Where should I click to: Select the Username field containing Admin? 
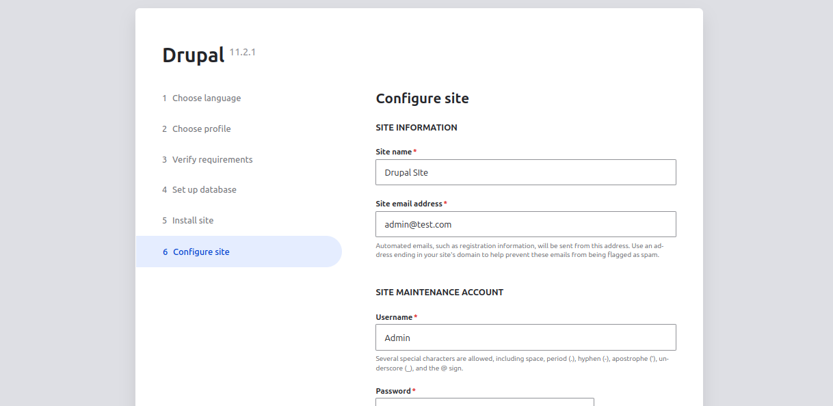coord(525,337)
